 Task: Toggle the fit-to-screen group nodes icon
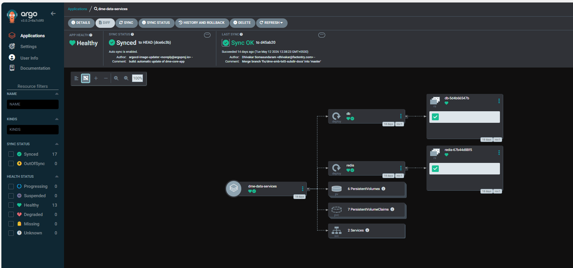click(86, 78)
